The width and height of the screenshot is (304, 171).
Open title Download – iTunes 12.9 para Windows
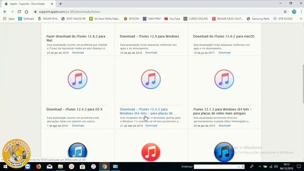(149, 36)
